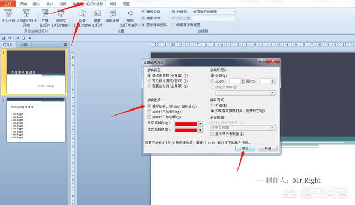
Task: Start slideshow with 从头开始 icon
Action: 8,13
